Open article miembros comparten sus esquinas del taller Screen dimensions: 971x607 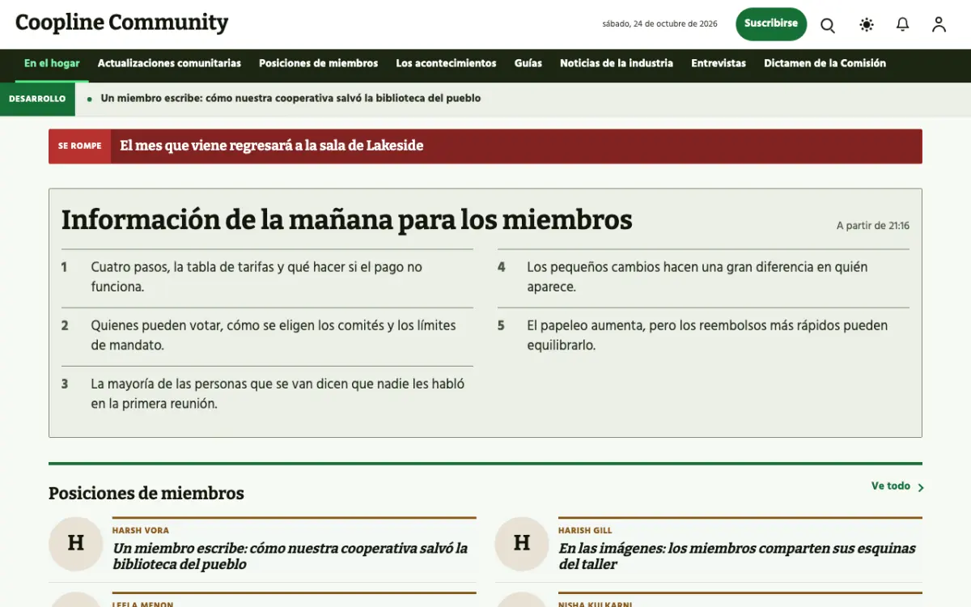[x=737, y=556]
